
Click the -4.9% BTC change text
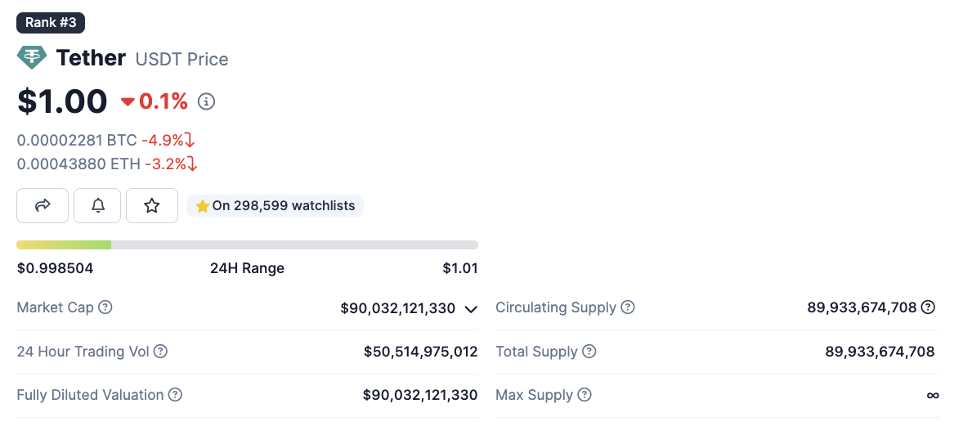pos(163,140)
